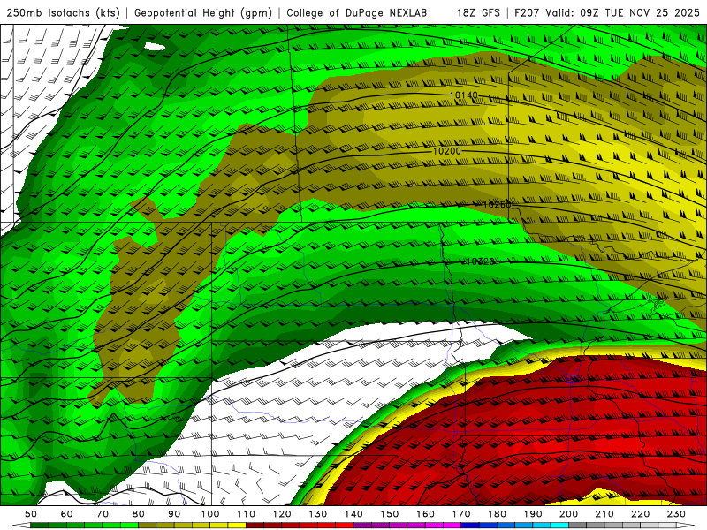Click the legend value 180

(x=497, y=514)
